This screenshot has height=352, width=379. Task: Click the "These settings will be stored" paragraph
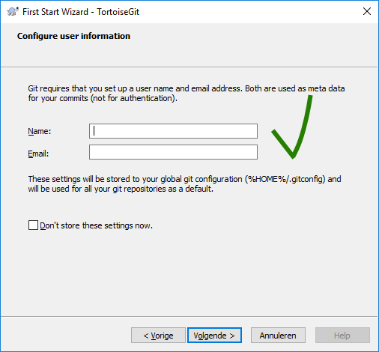pos(184,184)
